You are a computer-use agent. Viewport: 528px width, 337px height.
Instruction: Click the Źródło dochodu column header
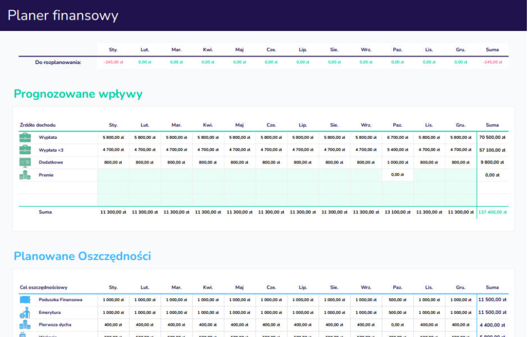click(38, 125)
